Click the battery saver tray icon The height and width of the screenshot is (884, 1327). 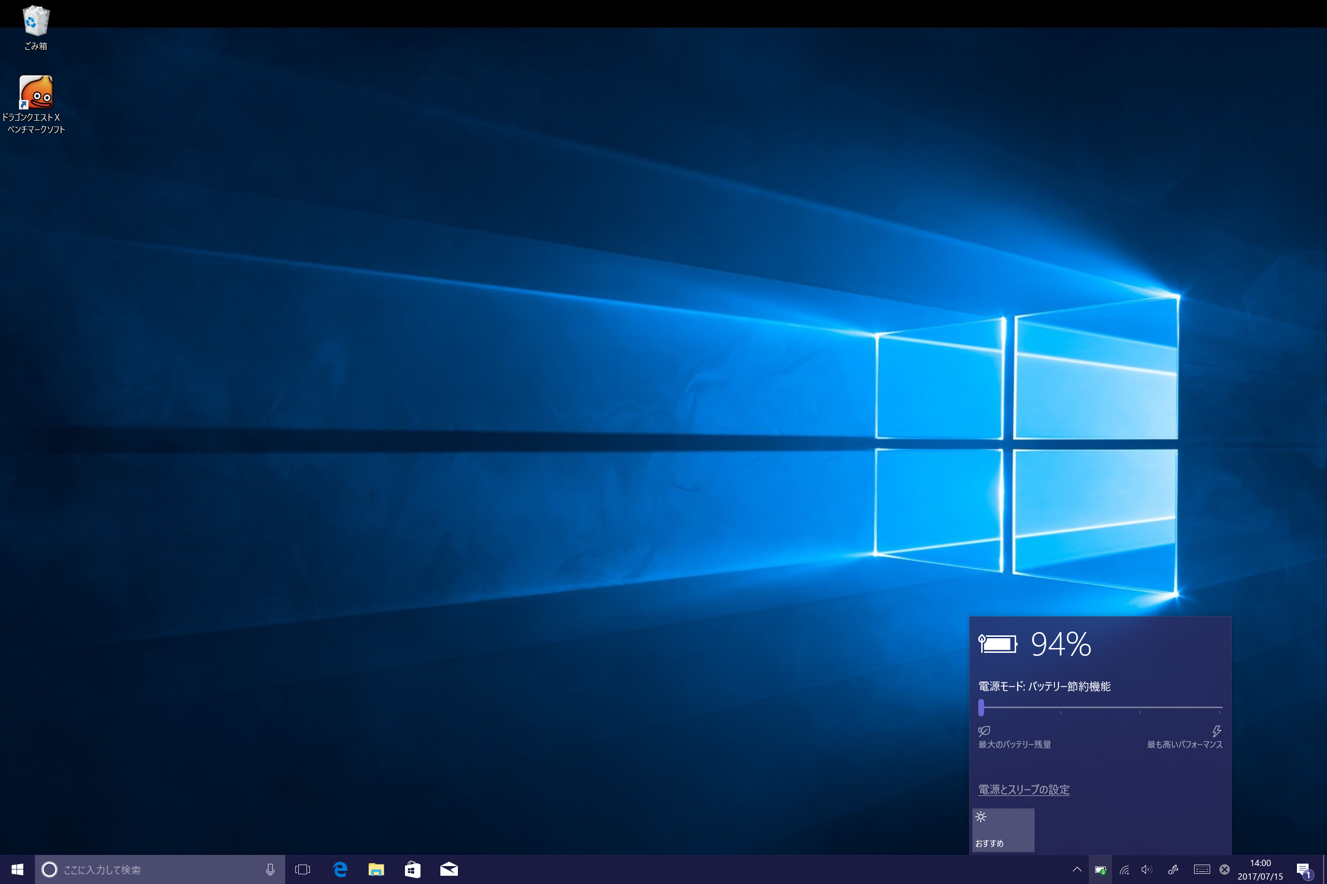click(x=1100, y=869)
